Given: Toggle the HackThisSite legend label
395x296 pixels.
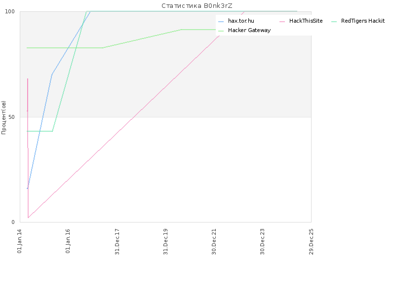Looking at the screenshot, I should tap(306, 21).
